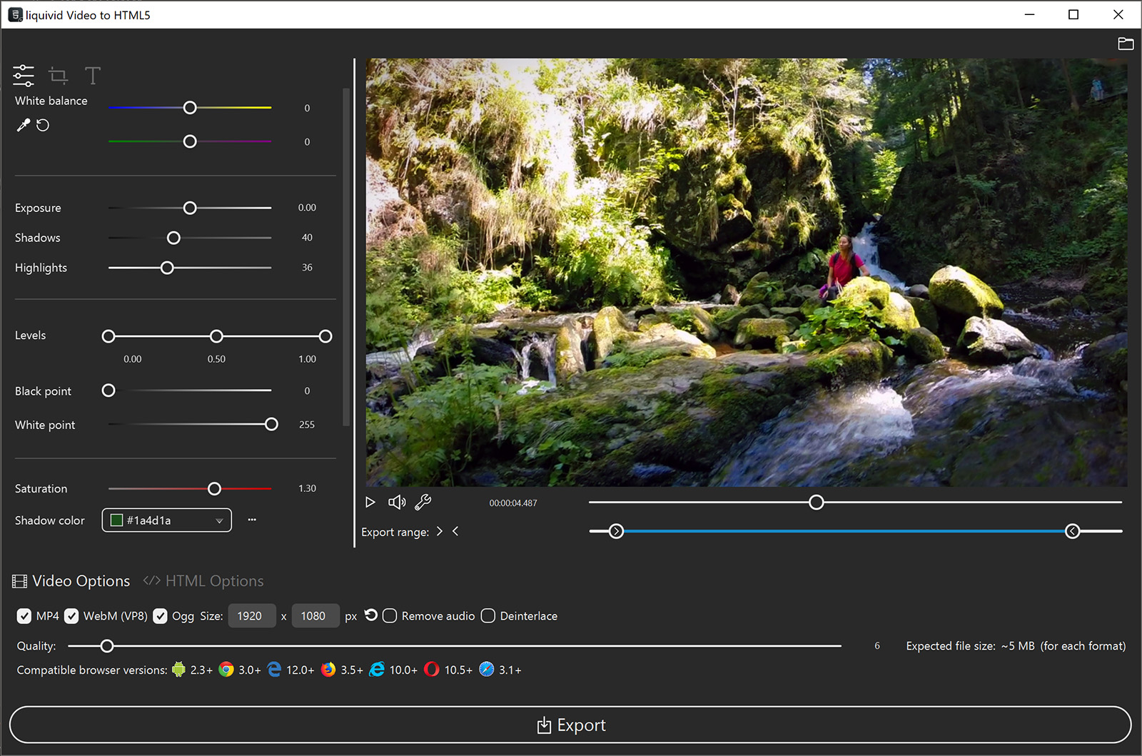Click the folder icon to open a file
Image resolution: width=1142 pixels, height=756 pixels.
(x=1126, y=44)
